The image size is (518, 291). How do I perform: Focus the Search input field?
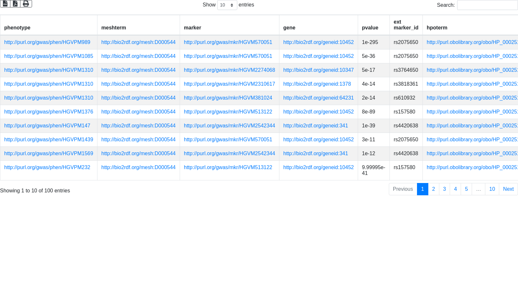click(x=487, y=5)
